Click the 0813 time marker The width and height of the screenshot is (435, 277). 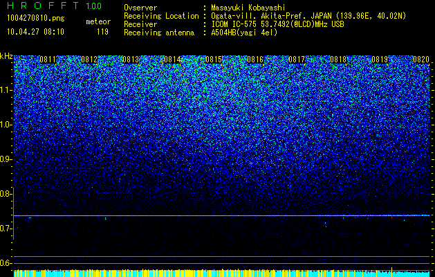click(131, 60)
